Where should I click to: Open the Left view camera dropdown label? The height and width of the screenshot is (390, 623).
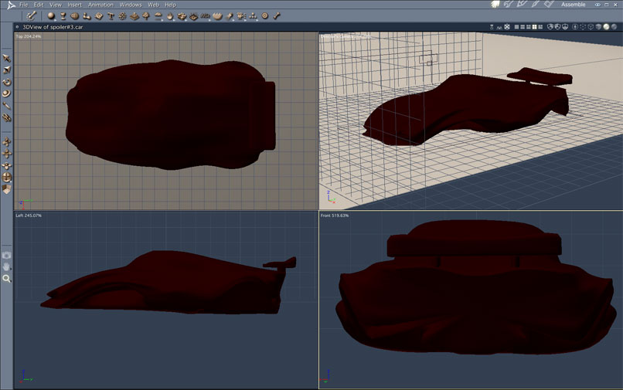[x=29, y=215]
